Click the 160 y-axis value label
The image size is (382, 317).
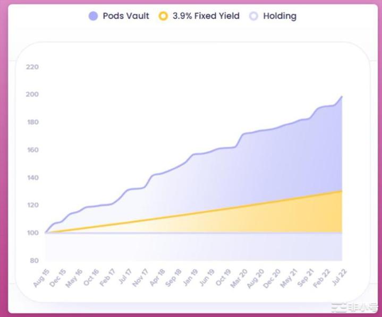coord(32,150)
